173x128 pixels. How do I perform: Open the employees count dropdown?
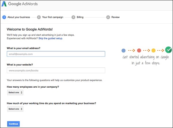15,93
